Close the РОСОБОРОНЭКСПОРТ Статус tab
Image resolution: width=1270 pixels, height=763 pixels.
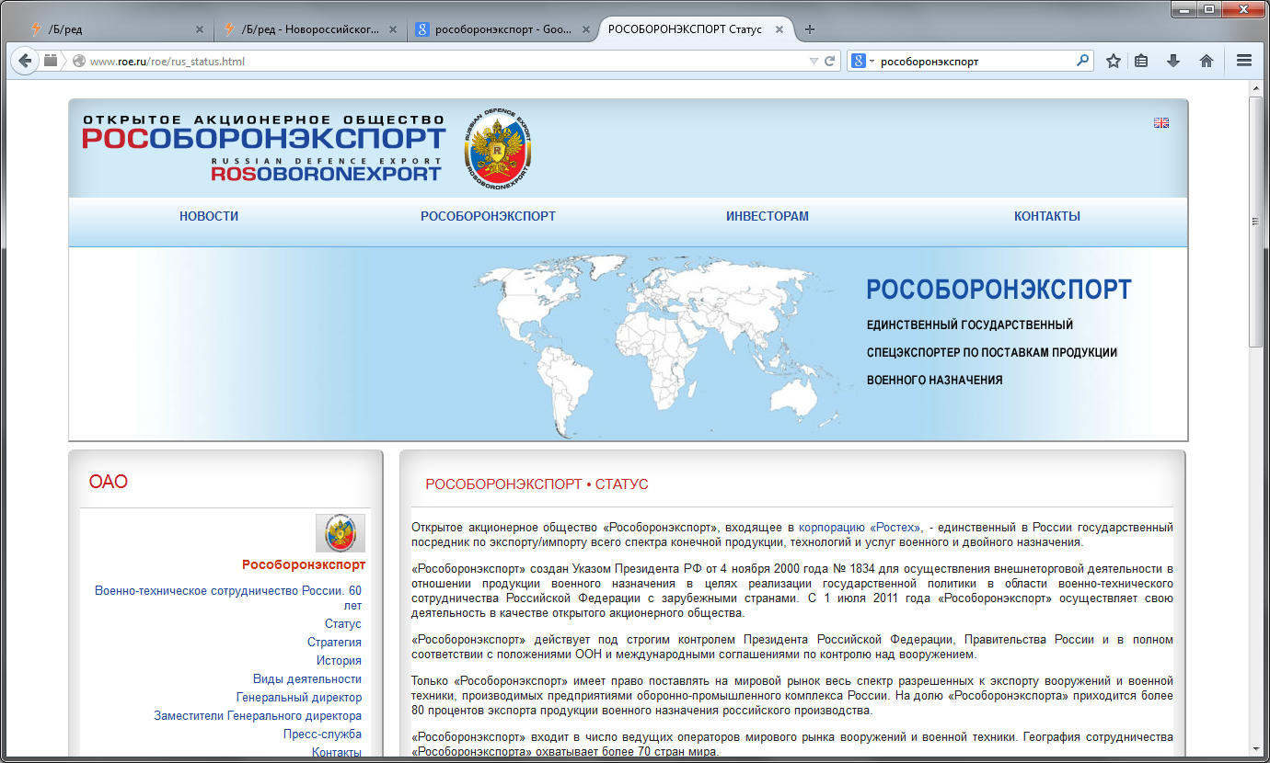779,29
